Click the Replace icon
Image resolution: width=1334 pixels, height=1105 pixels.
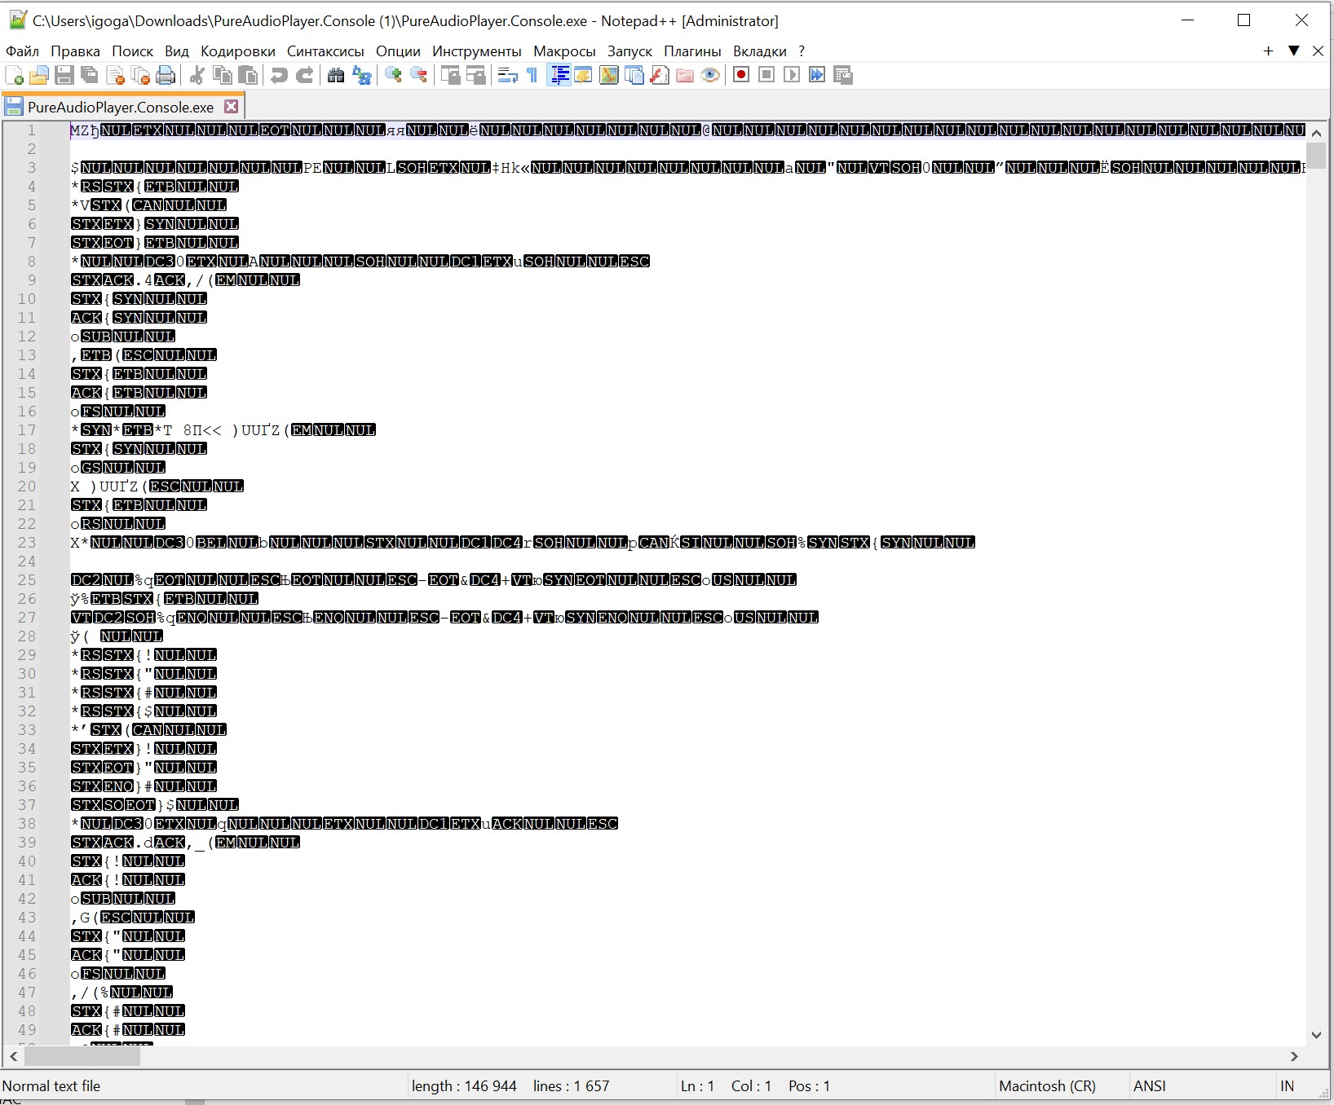pyautogui.click(x=361, y=76)
